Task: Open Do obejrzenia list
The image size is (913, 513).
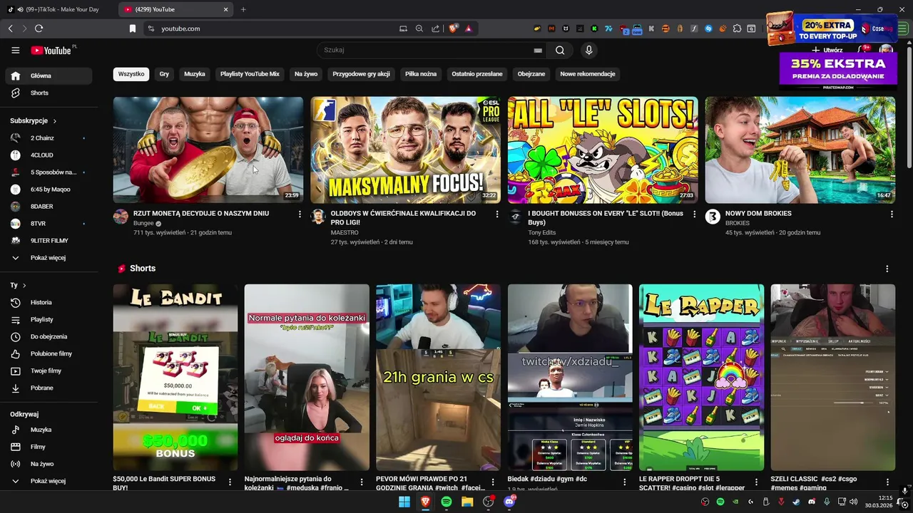Action: pyautogui.click(x=49, y=336)
